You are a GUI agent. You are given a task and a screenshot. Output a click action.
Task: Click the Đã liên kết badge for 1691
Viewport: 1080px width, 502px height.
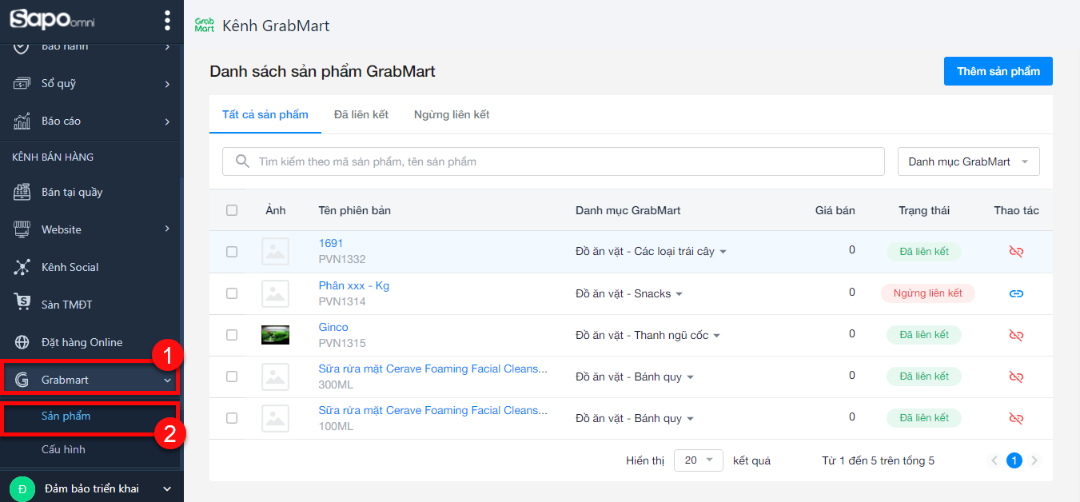(924, 252)
